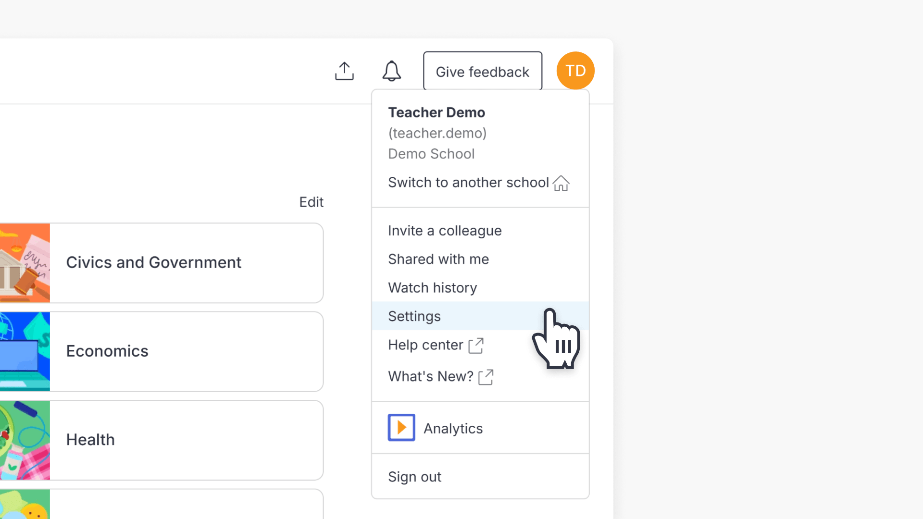Screen dimensions: 923x519
Task: Choose Sign out from the menu
Action: pyautogui.click(x=414, y=476)
